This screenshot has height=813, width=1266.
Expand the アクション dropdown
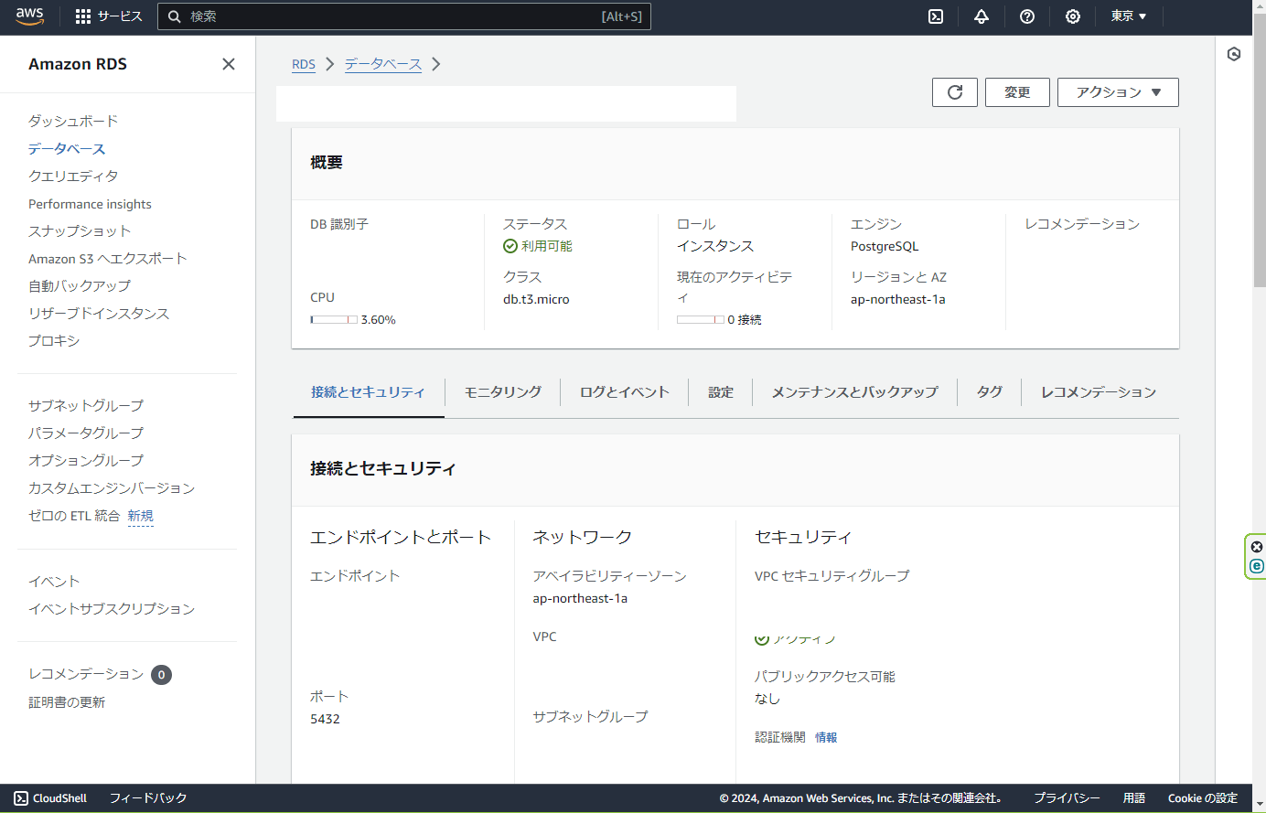1118,92
